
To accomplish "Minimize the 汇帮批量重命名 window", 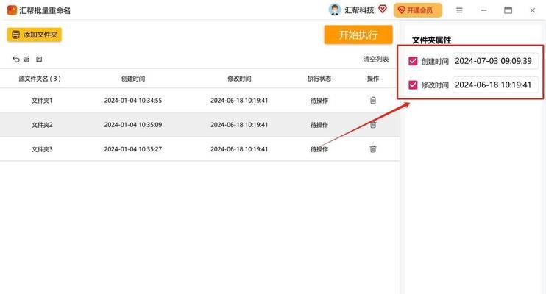I will point(483,10).
